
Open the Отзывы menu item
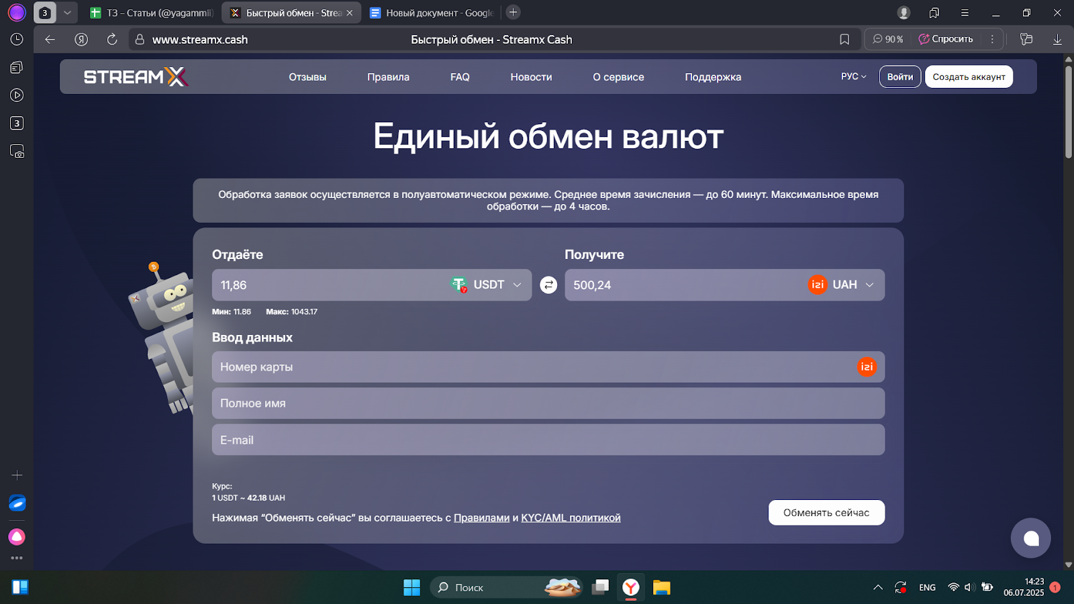point(307,77)
